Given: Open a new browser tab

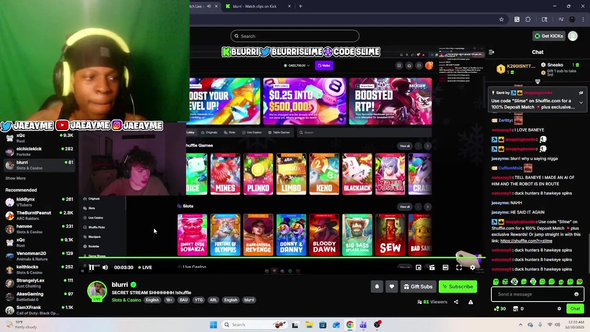Looking at the screenshot, I should click(301, 6).
